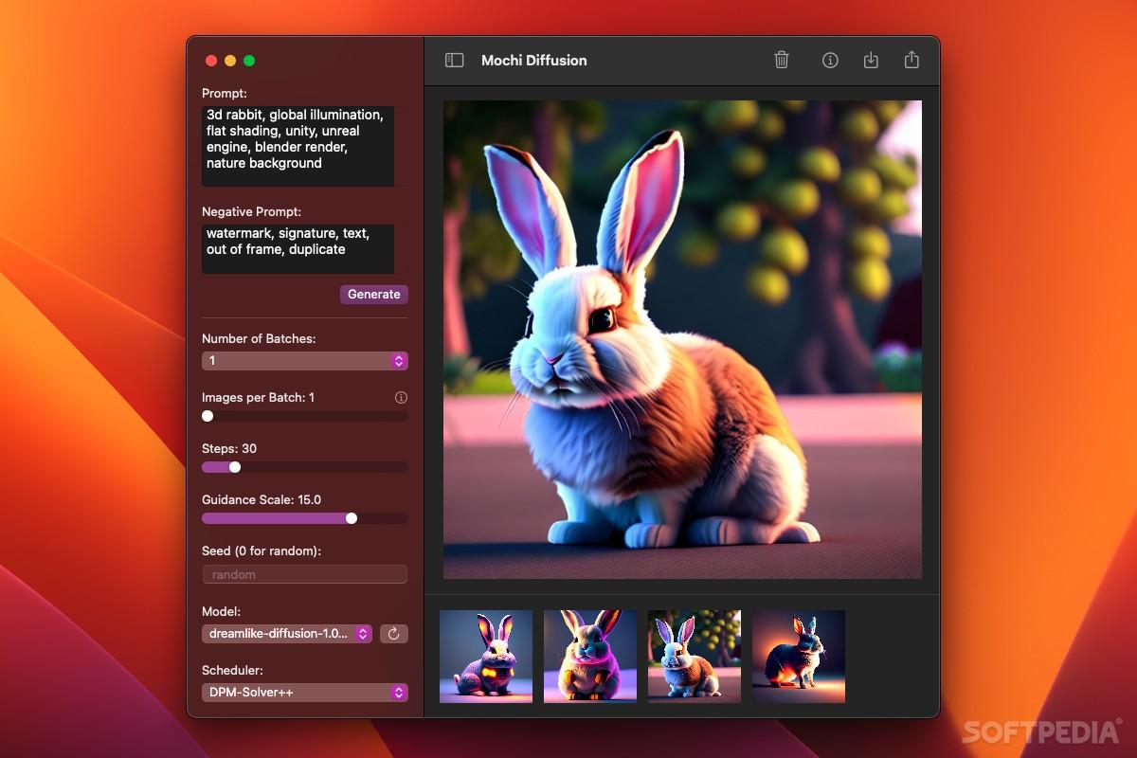
Task: Share the generated image
Action: (911, 60)
